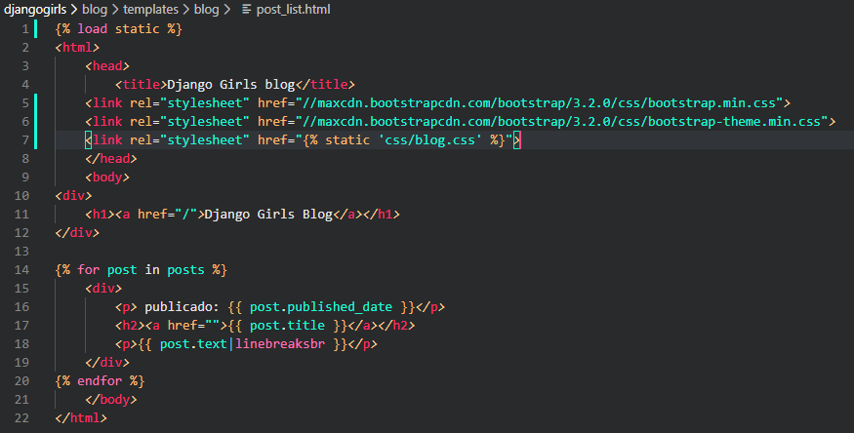Viewport: 854px width, 433px height.
Task: Click the href="/" attribute on line 11
Action: click(x=167, y=214)
